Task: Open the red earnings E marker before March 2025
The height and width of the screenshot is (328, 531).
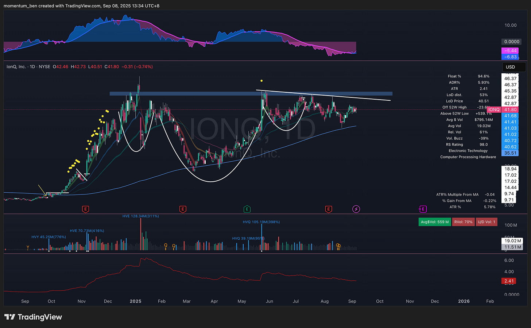Action: (183, 209)
